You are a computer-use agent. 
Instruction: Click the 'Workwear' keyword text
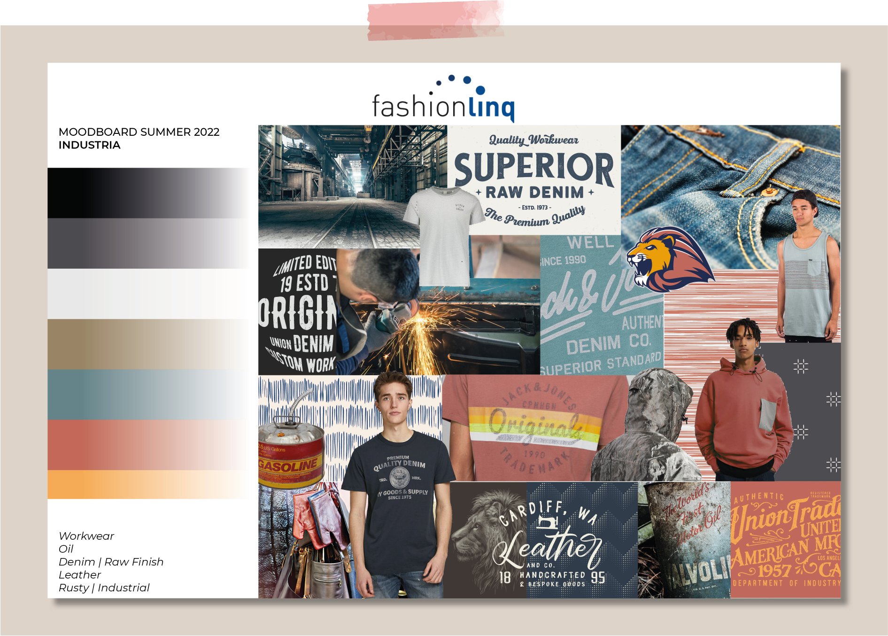[86, 536]
